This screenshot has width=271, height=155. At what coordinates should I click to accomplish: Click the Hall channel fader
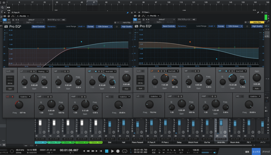coord(124,123)
